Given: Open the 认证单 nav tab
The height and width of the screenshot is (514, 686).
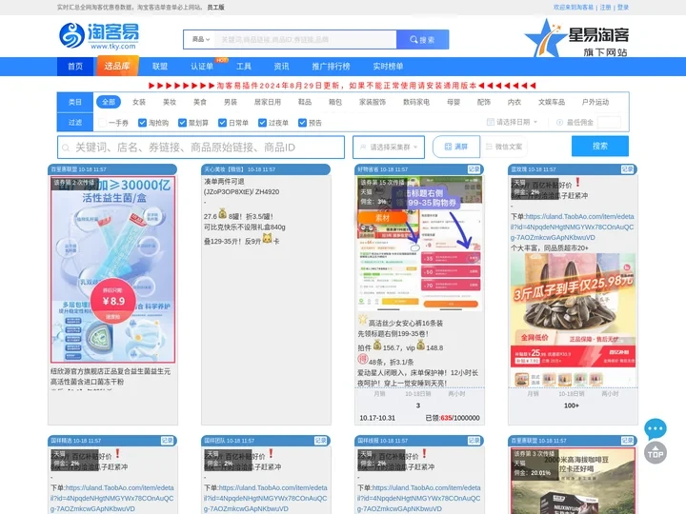Looking at the screenshot, I should tap(202, 67).
